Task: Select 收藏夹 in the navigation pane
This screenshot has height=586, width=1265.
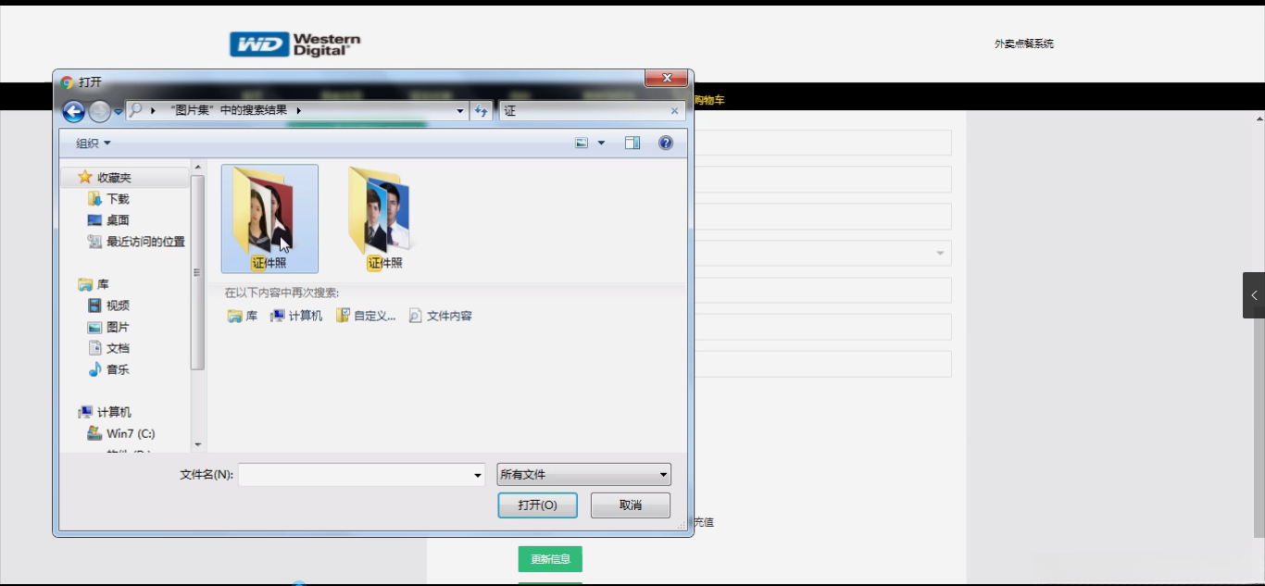Action: [114, 178]
